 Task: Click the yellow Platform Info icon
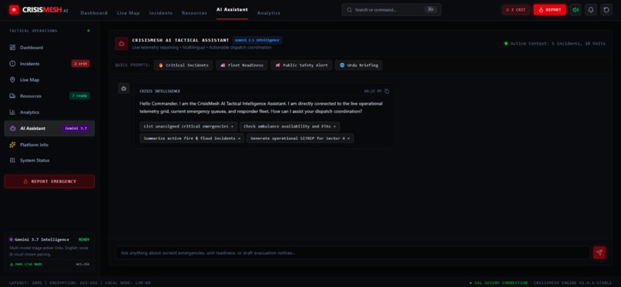pyautogui.click(x=12, y=145)
